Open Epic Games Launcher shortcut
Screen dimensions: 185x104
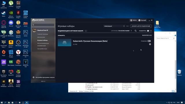[3, 73]
